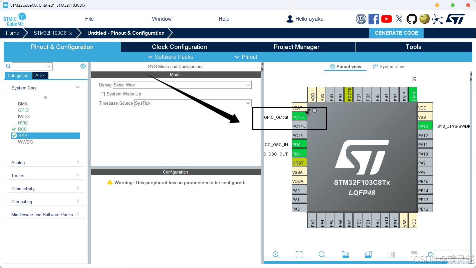Switch to the Clock Configuration tab
Screen dimensions: 476x268
[180, 47]
